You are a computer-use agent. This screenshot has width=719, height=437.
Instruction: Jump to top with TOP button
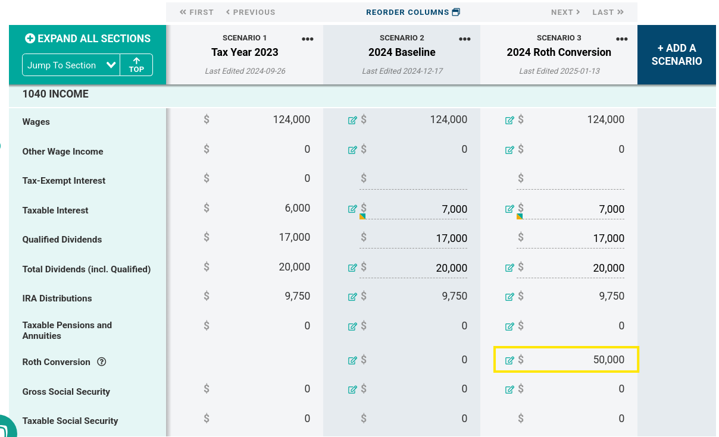point(136,65)
